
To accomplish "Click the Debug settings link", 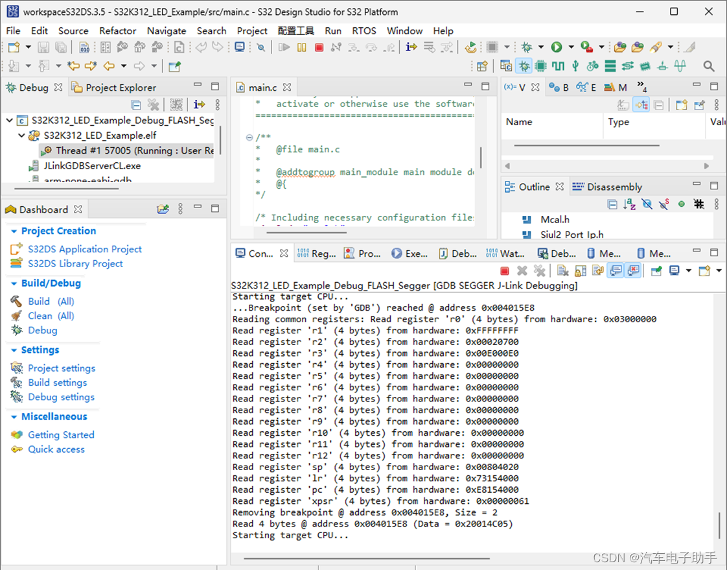I will pos(61,398).
